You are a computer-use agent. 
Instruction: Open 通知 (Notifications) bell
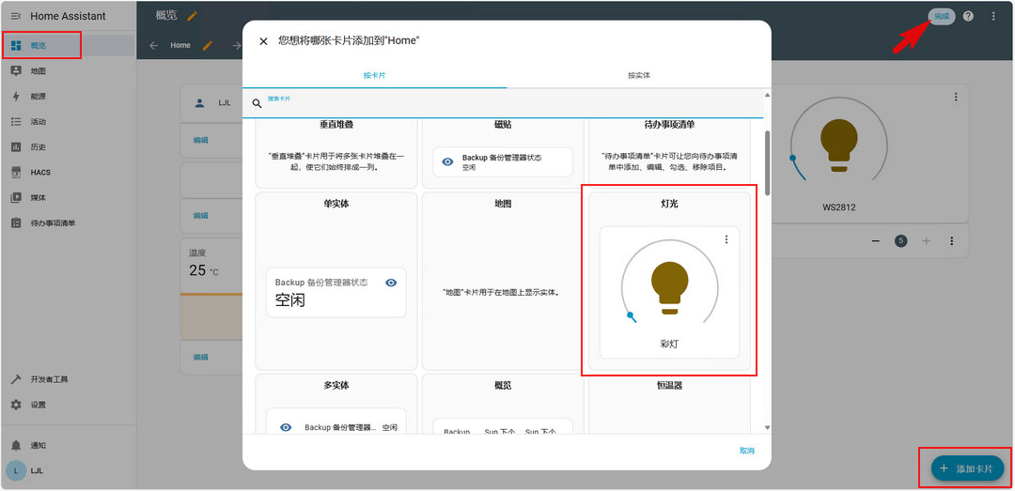(x=38, y=445)
